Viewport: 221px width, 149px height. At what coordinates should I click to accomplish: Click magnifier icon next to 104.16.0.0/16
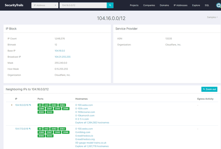click(30, 105)
